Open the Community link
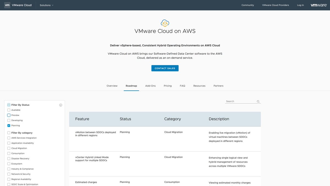330x186 pixels. click(x=248, y=5)
